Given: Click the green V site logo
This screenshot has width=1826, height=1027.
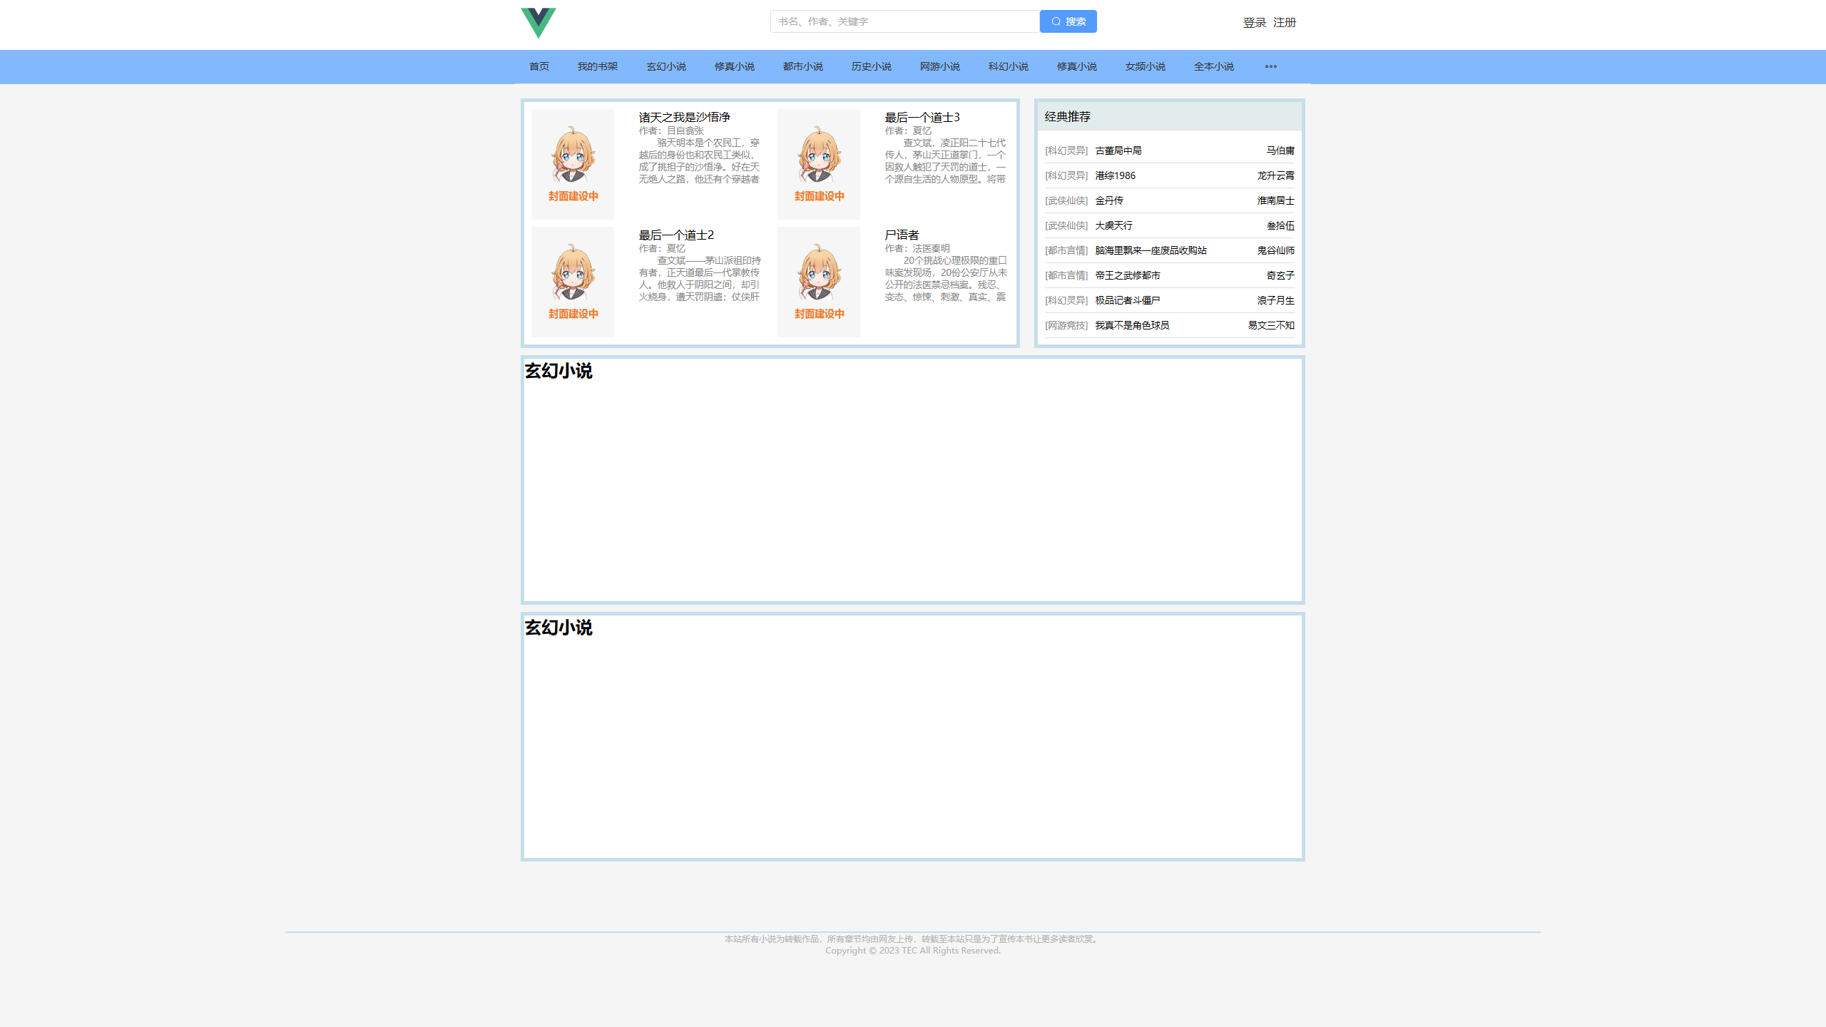Looking at the screenshot, I should (538, 23).
